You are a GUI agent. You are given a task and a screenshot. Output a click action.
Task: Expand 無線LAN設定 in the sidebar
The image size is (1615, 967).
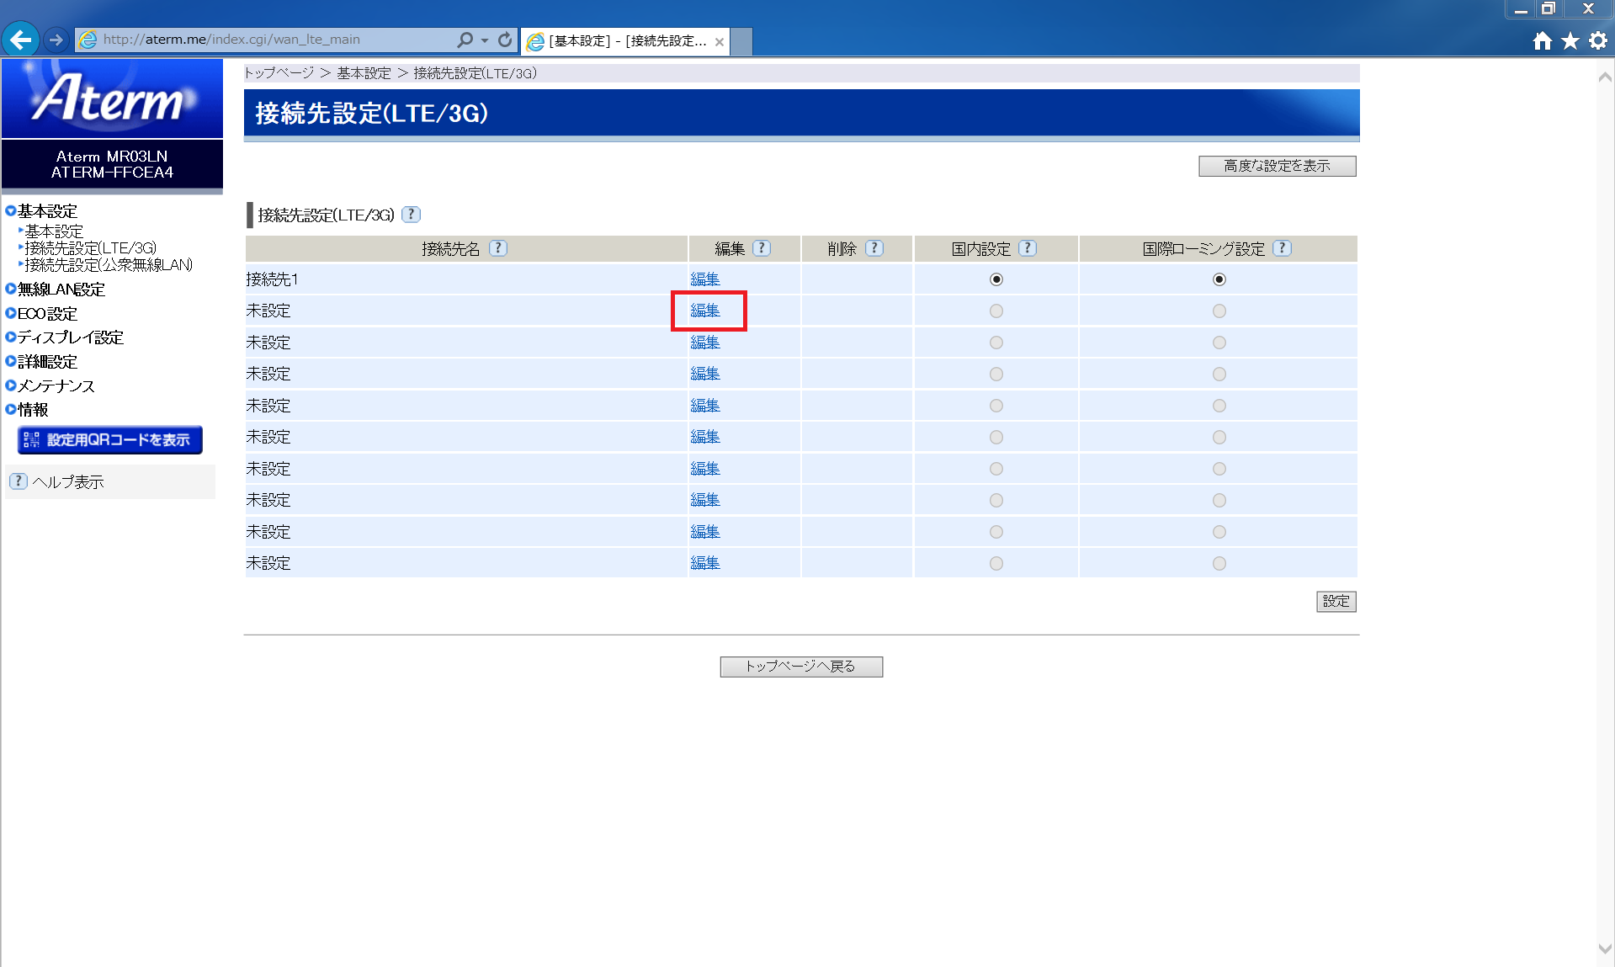[59, 289]
